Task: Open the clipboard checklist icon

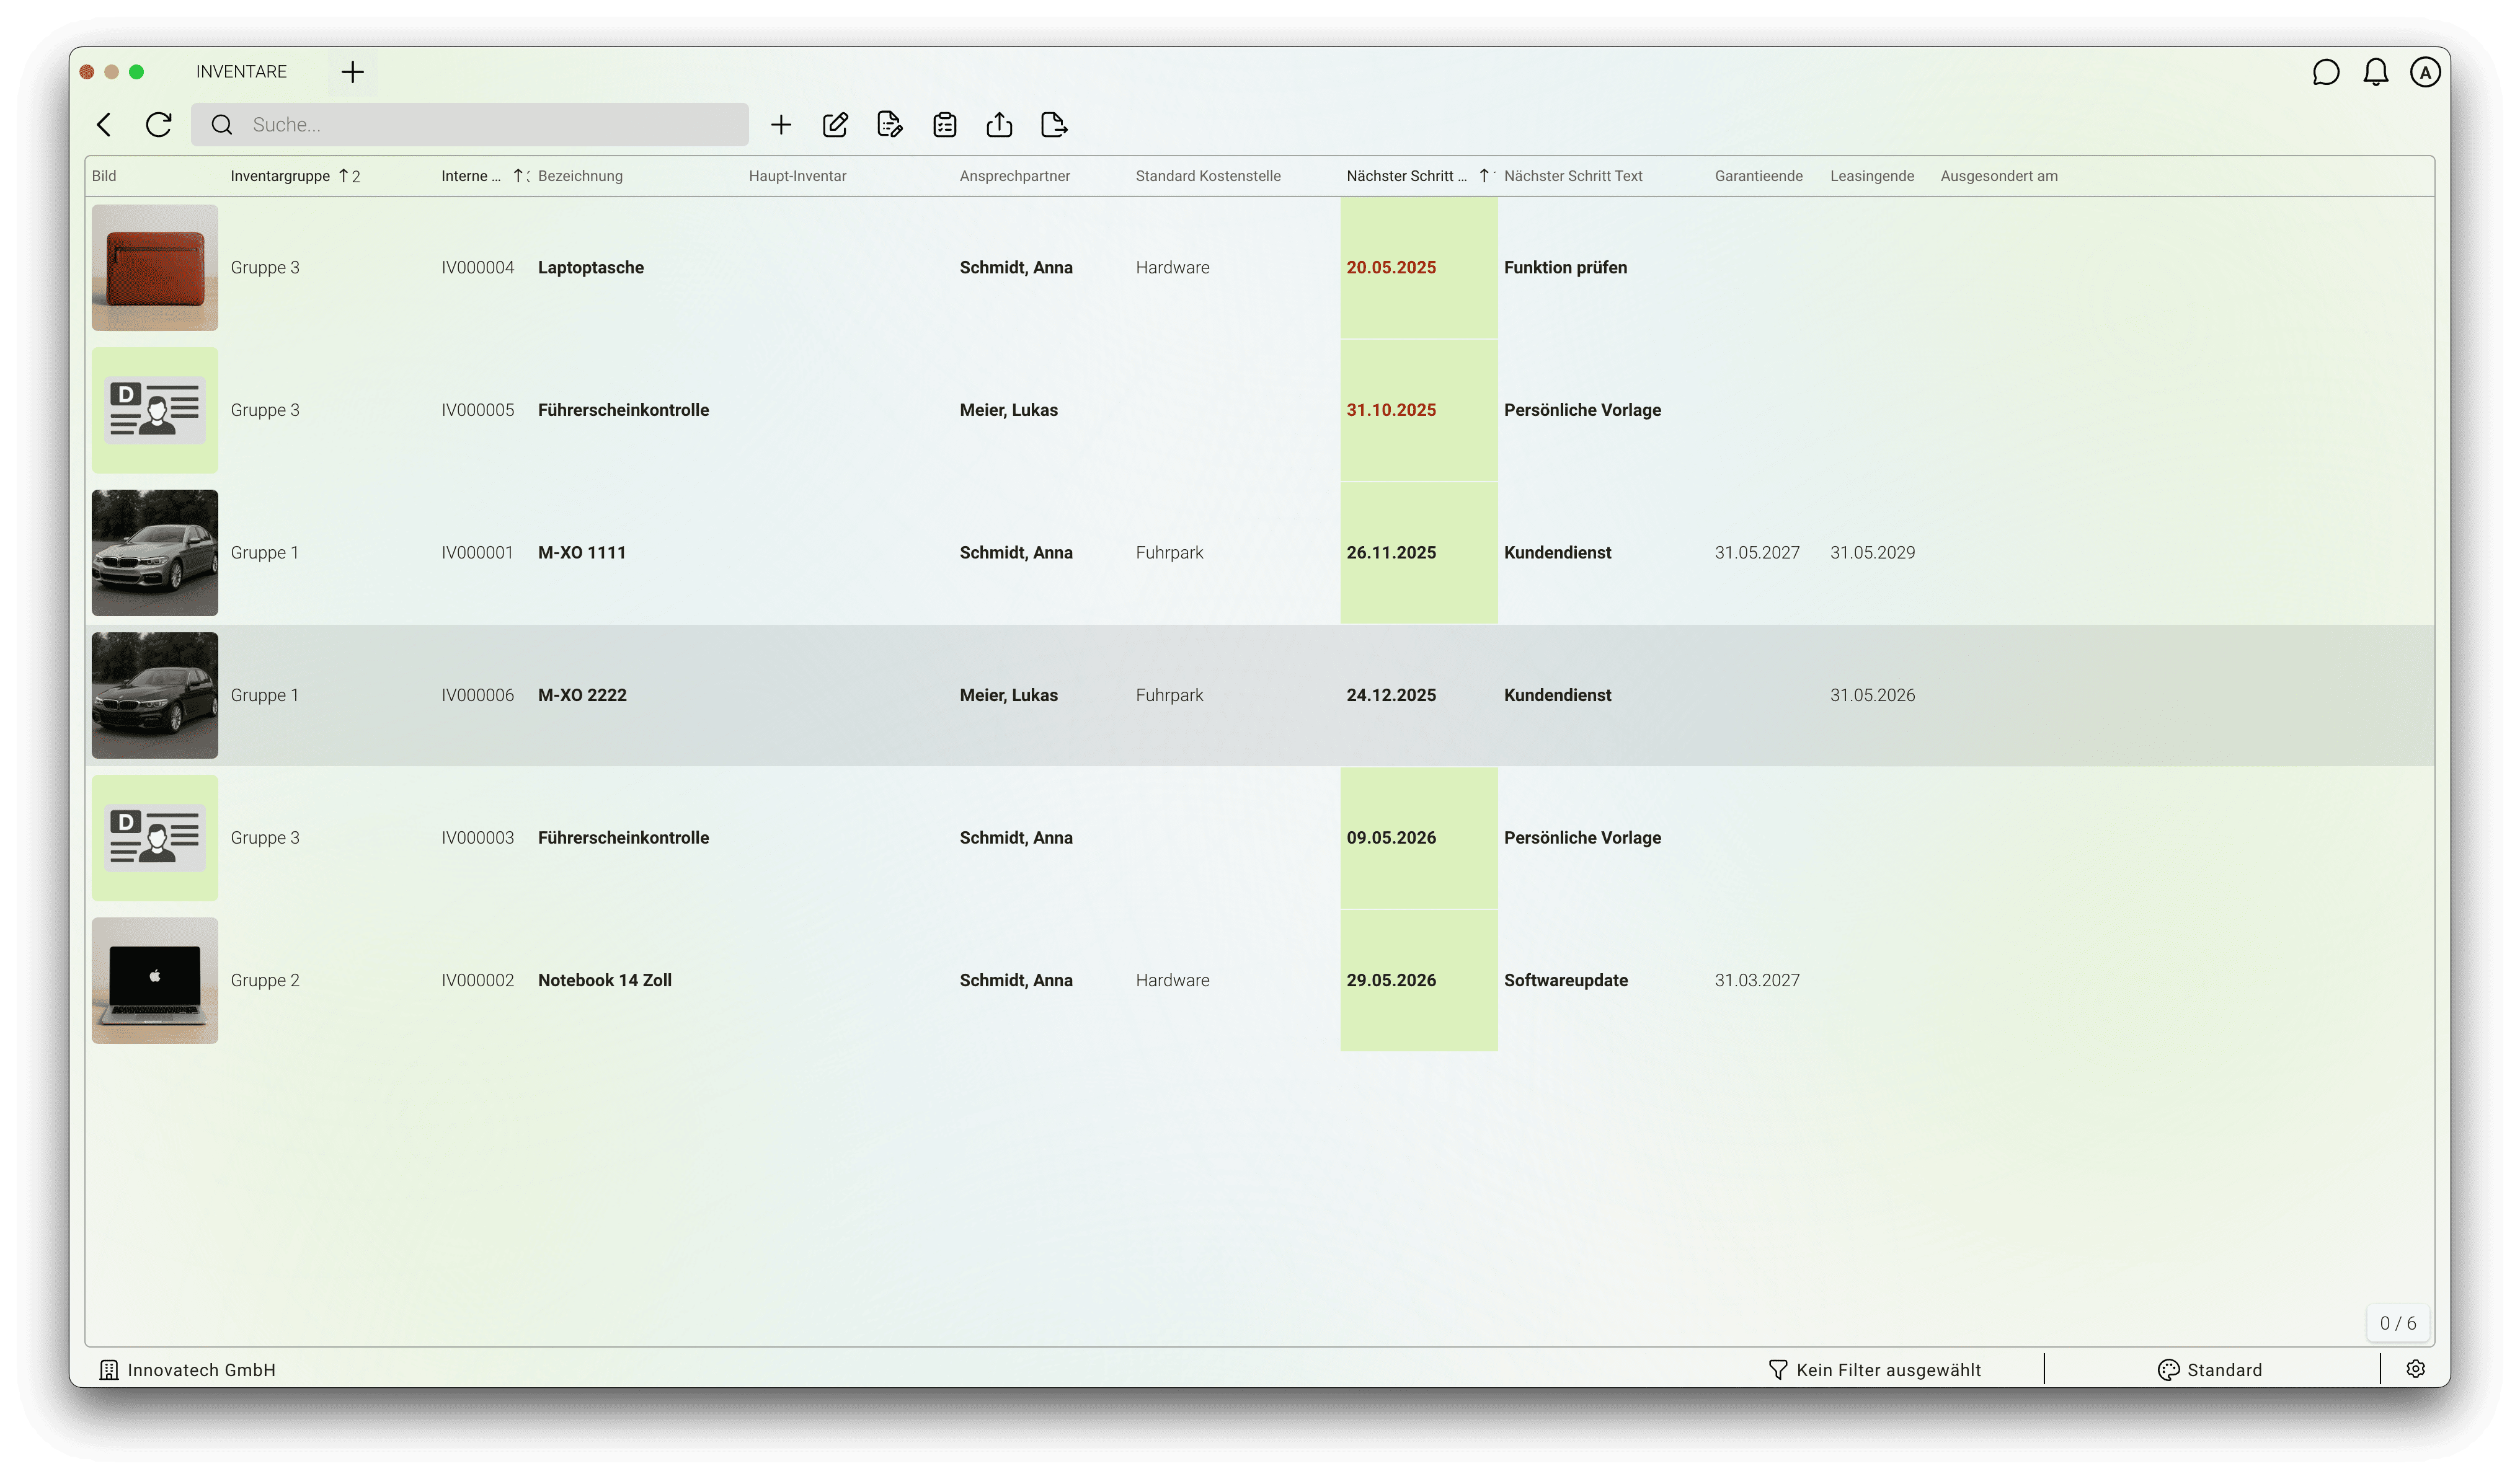Action: pyautogui.click(x=944, y=125)
